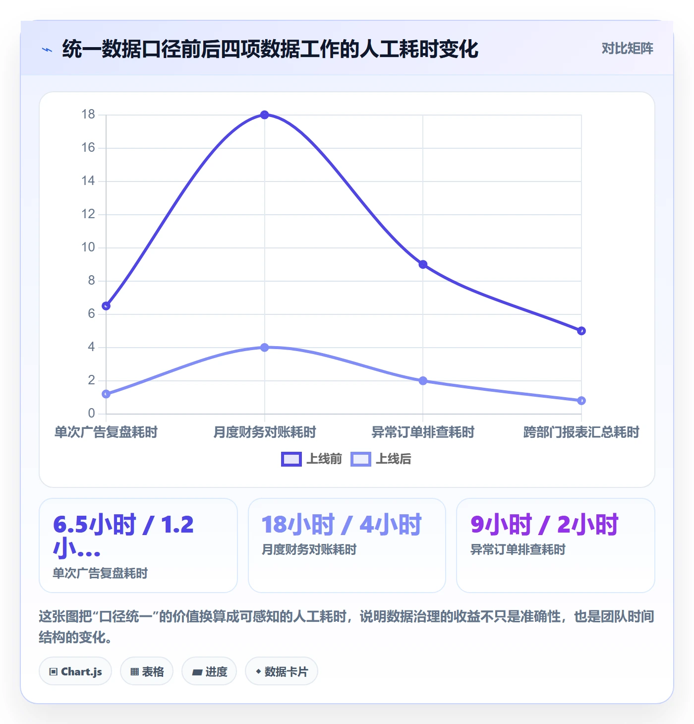Select the 上线后 point for 单次广告复盘耗时
This screenshot has width=694, height=724.
106,394
